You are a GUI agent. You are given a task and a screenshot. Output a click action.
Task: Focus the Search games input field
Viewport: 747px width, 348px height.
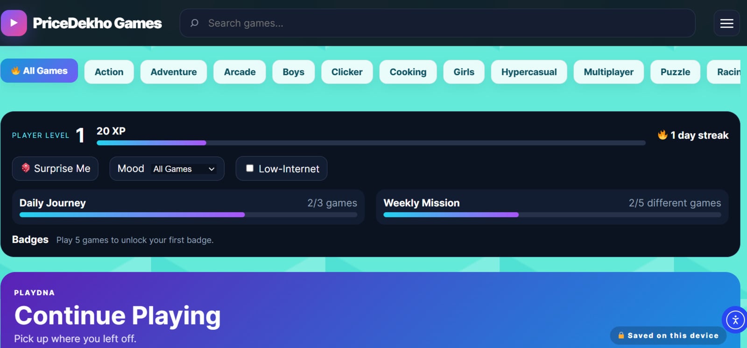(x=437, y=23)
